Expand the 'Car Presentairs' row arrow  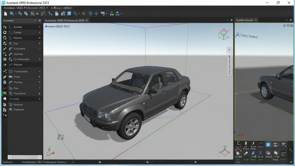pos(39,59)
